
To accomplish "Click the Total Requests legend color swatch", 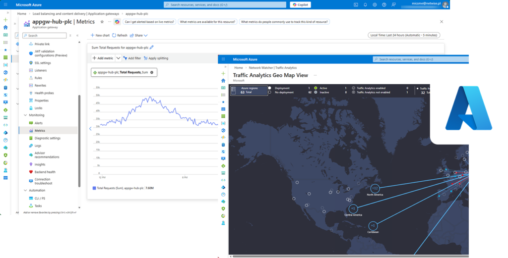I will point(94,188).
